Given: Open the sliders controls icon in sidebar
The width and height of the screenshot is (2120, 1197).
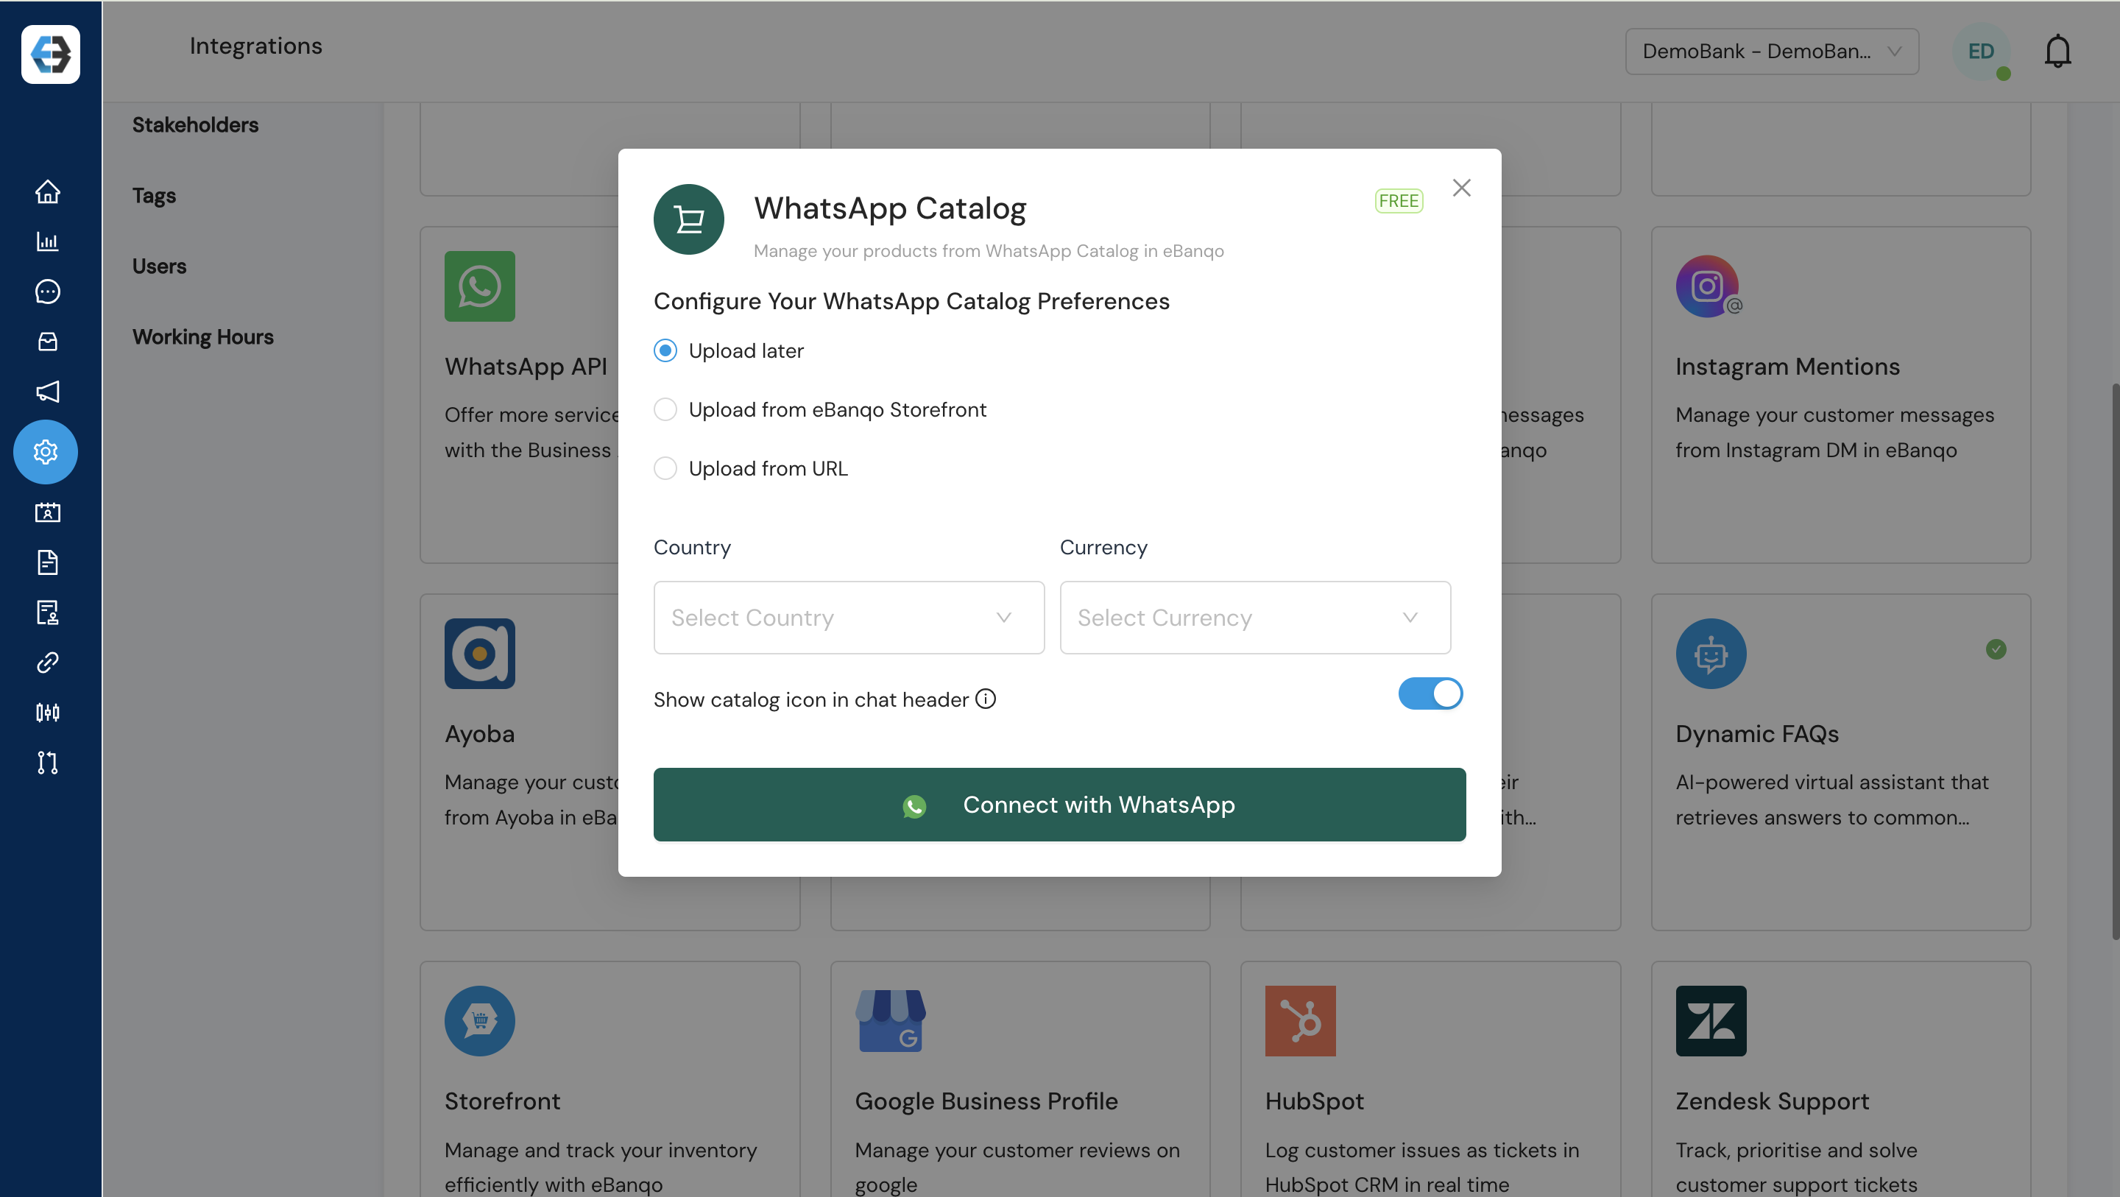Looking at the screenshot, I should (48, 712).
